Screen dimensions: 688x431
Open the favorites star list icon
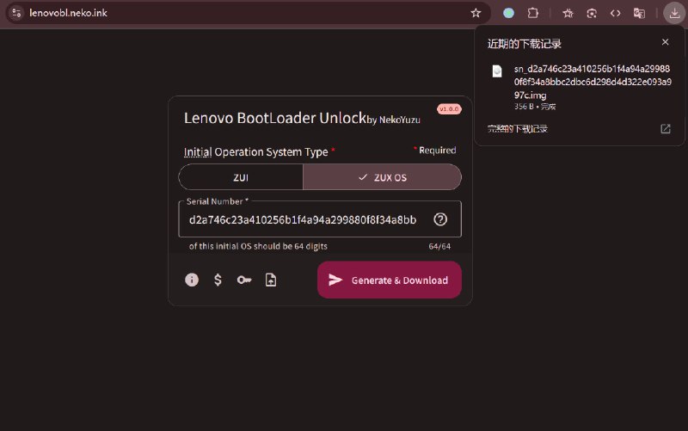pyautogui.click(x=568, y=13)
